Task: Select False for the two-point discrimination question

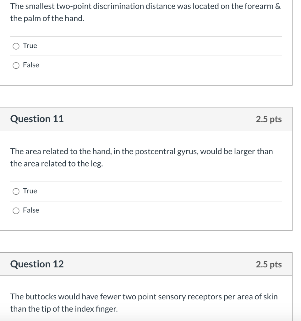Action: (x=16, y=65)
